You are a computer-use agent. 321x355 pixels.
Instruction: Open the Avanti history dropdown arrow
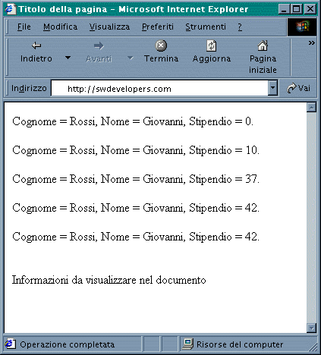130,58
